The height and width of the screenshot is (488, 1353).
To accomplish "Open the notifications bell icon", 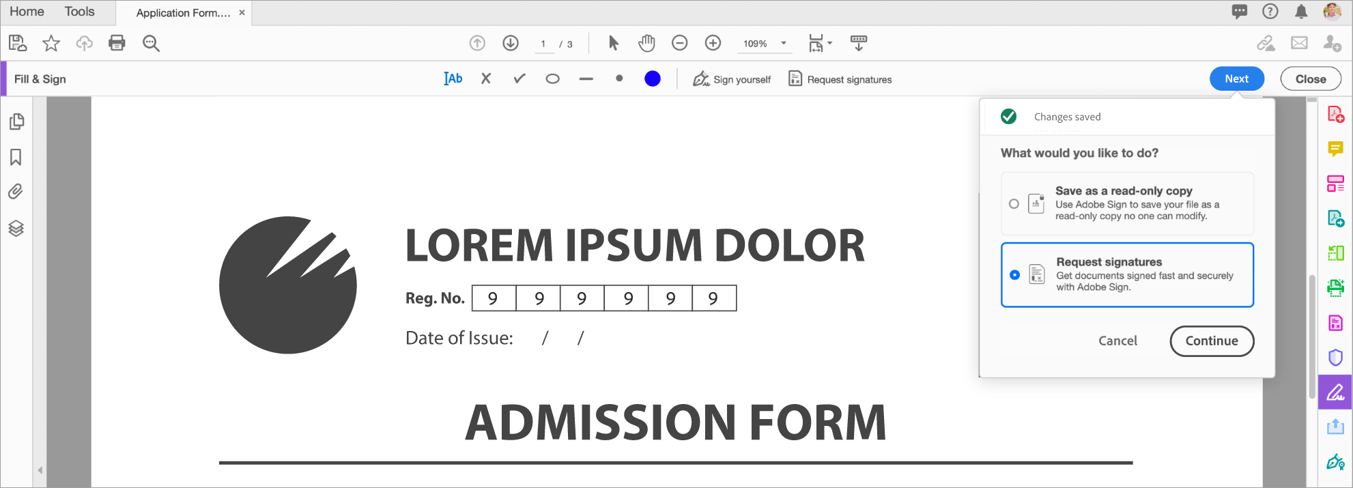I will coord(1301,12).
